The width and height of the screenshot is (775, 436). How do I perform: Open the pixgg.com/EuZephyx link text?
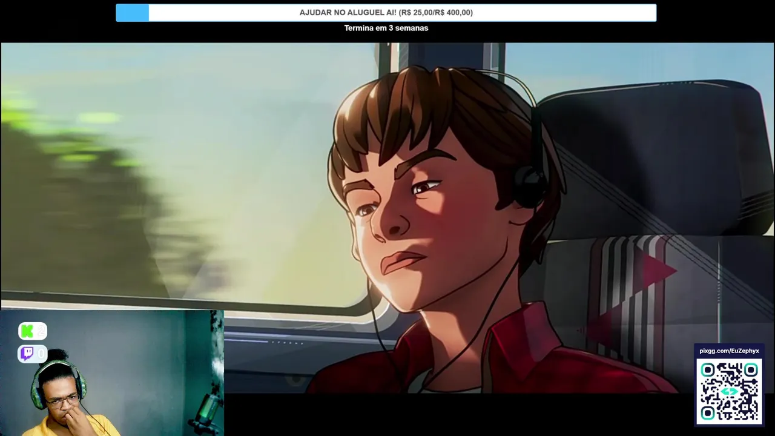pos(729,351)
